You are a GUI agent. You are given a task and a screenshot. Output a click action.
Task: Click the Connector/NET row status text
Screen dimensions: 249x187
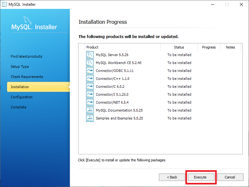pyautogui.click(x=179, y=102)
